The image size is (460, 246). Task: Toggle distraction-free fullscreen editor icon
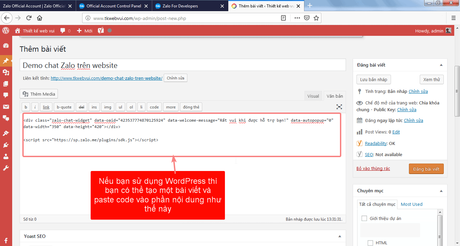[x=339, y=107]
